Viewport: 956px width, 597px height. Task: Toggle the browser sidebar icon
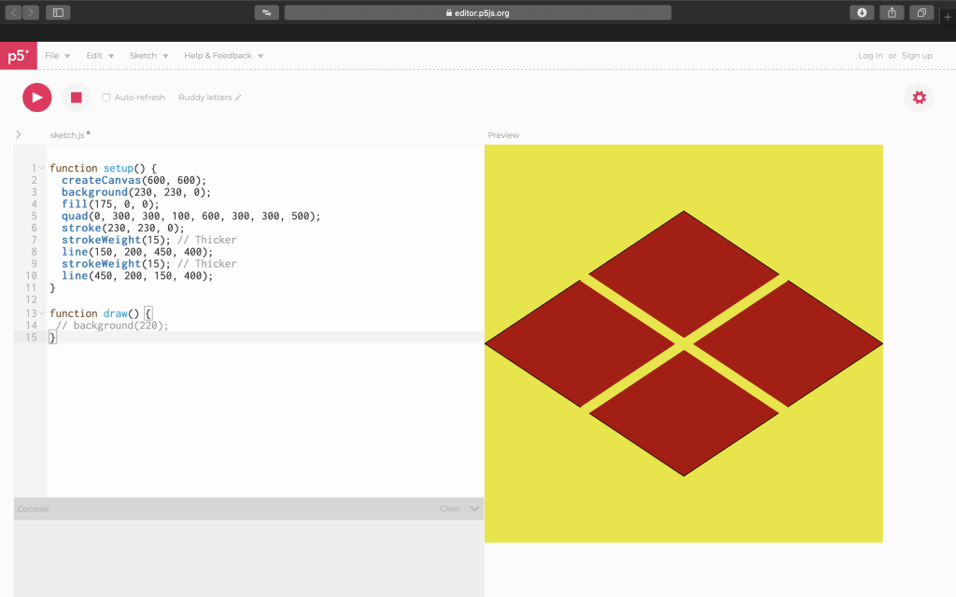(x=58, y=12)
